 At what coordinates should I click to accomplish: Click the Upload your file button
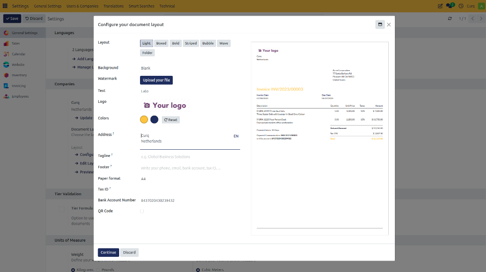[x=156, y=80]
